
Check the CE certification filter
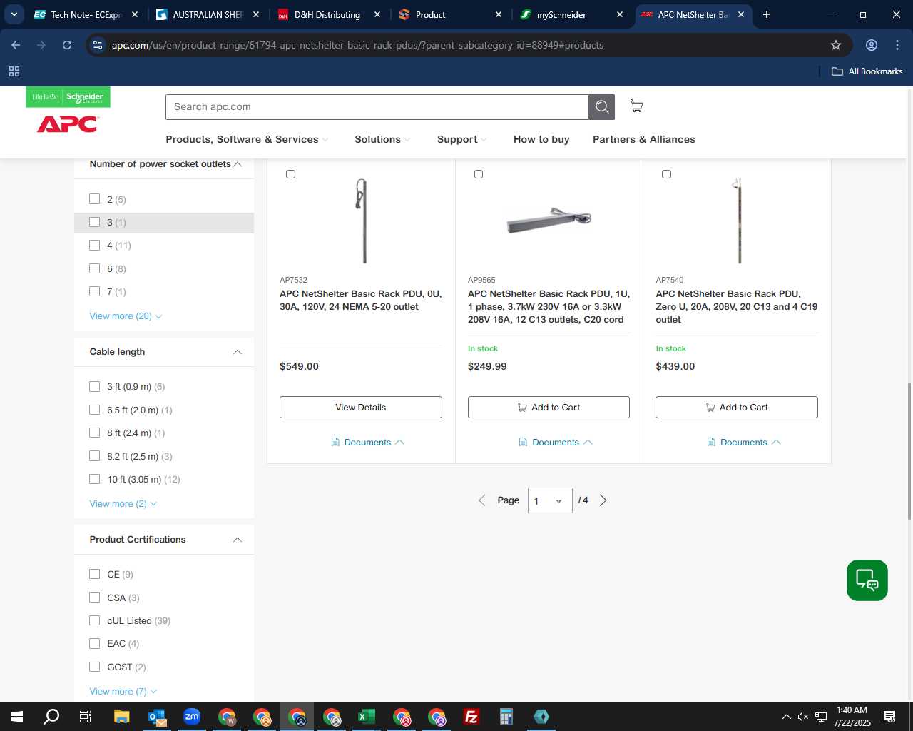point(94,574)
